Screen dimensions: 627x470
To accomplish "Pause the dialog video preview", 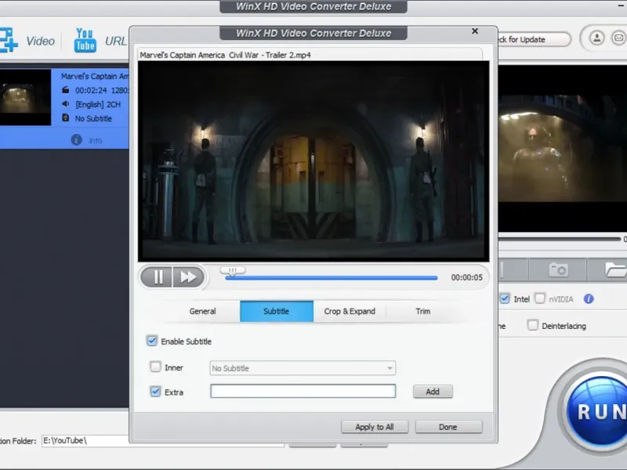I will point(158,277).
